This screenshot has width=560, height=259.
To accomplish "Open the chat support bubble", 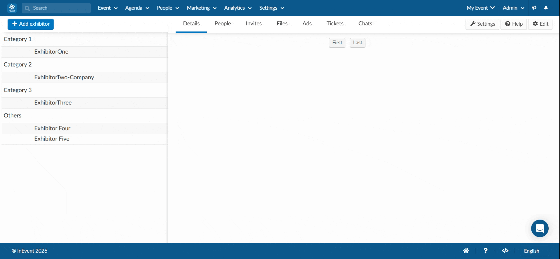I will pyautogui.click(x=540, y=228).
